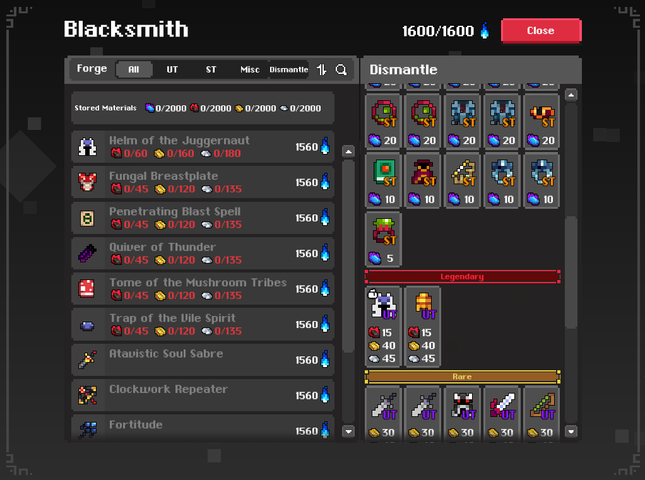This screenshot has height=480, width=645.
Task: Click forge list scroll down arrow
Action: 348,431
